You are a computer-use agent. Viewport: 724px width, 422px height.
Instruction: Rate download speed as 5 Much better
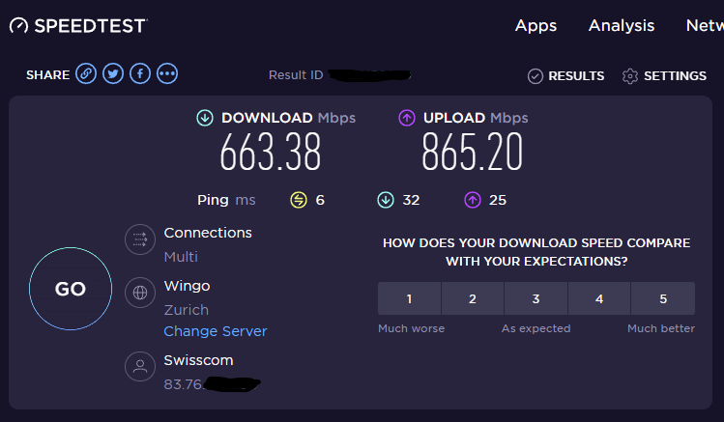663,298
